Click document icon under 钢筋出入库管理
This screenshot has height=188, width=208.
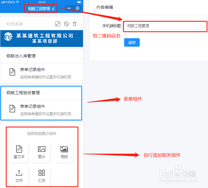pos(12,72)
